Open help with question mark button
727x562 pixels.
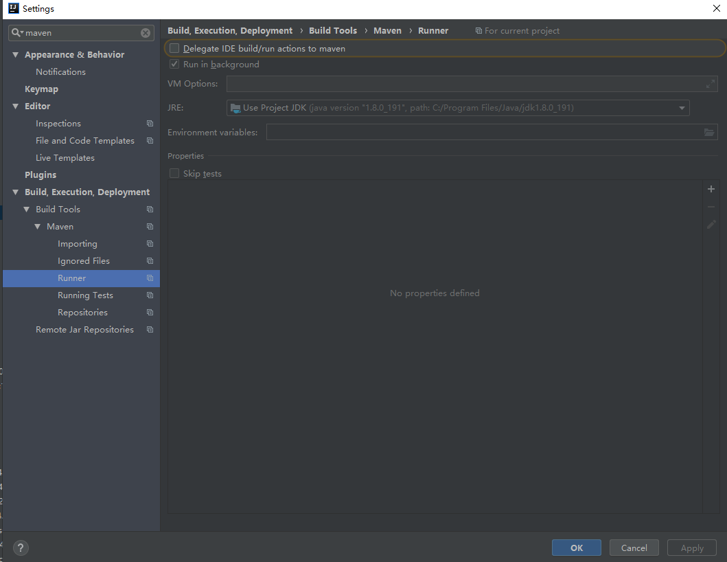[21, 548]
